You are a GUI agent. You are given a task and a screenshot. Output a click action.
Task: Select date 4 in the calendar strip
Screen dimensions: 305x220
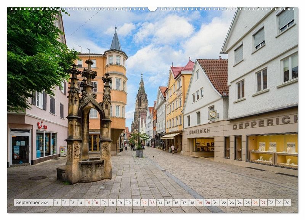tap(81, 202)
